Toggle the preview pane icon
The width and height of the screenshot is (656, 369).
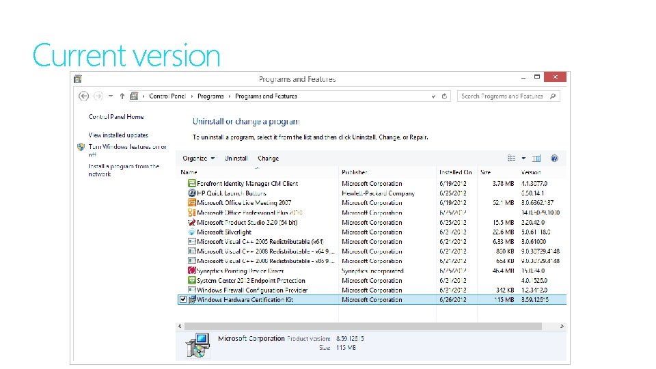[536, 158]
